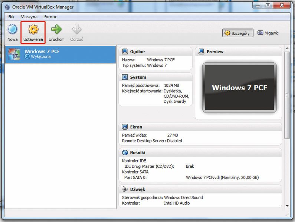Click the power-state icon next to Wyłączona
295x222 pixels.
coord(27,56)
